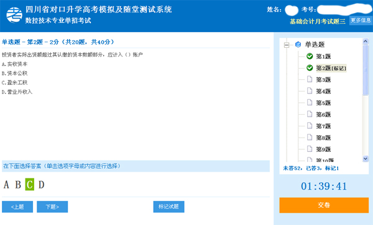This screenshot has width=373, height=225.
Task: Choose answer letter D
Action: (x=42, y=185)
